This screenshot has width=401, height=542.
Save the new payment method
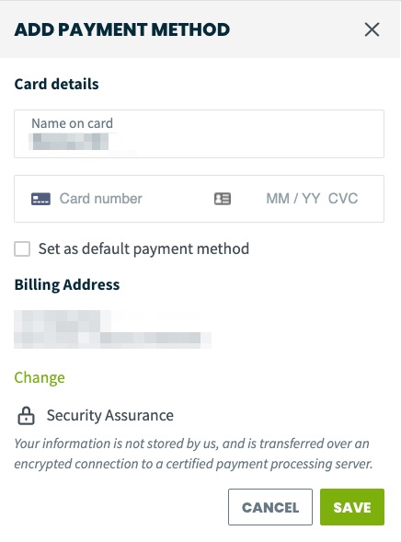(352, 507)
